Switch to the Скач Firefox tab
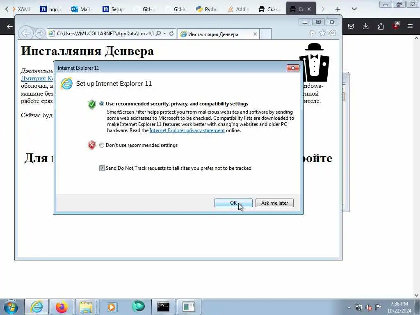Image resolution: width=420 pixels, height=315 pixels. click(x=269, y=9)
